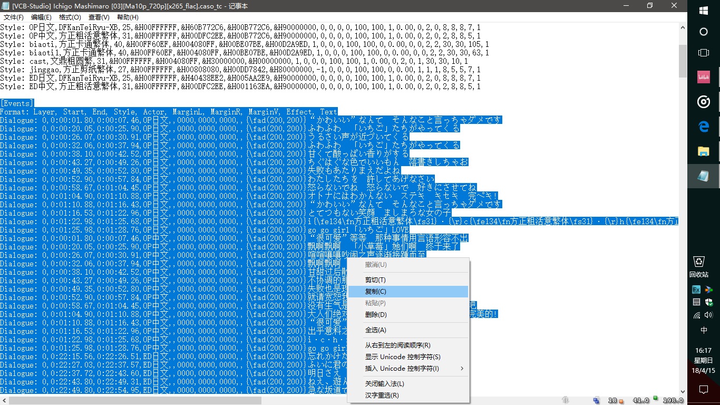Open the 格式(O) menu
The height and width of the screenshot is (405, 720).
coord(70,17)
